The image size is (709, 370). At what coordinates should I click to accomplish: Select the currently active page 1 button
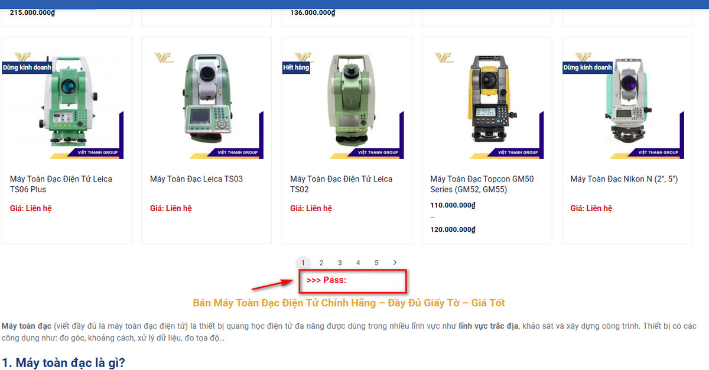[x=303, y=262]
